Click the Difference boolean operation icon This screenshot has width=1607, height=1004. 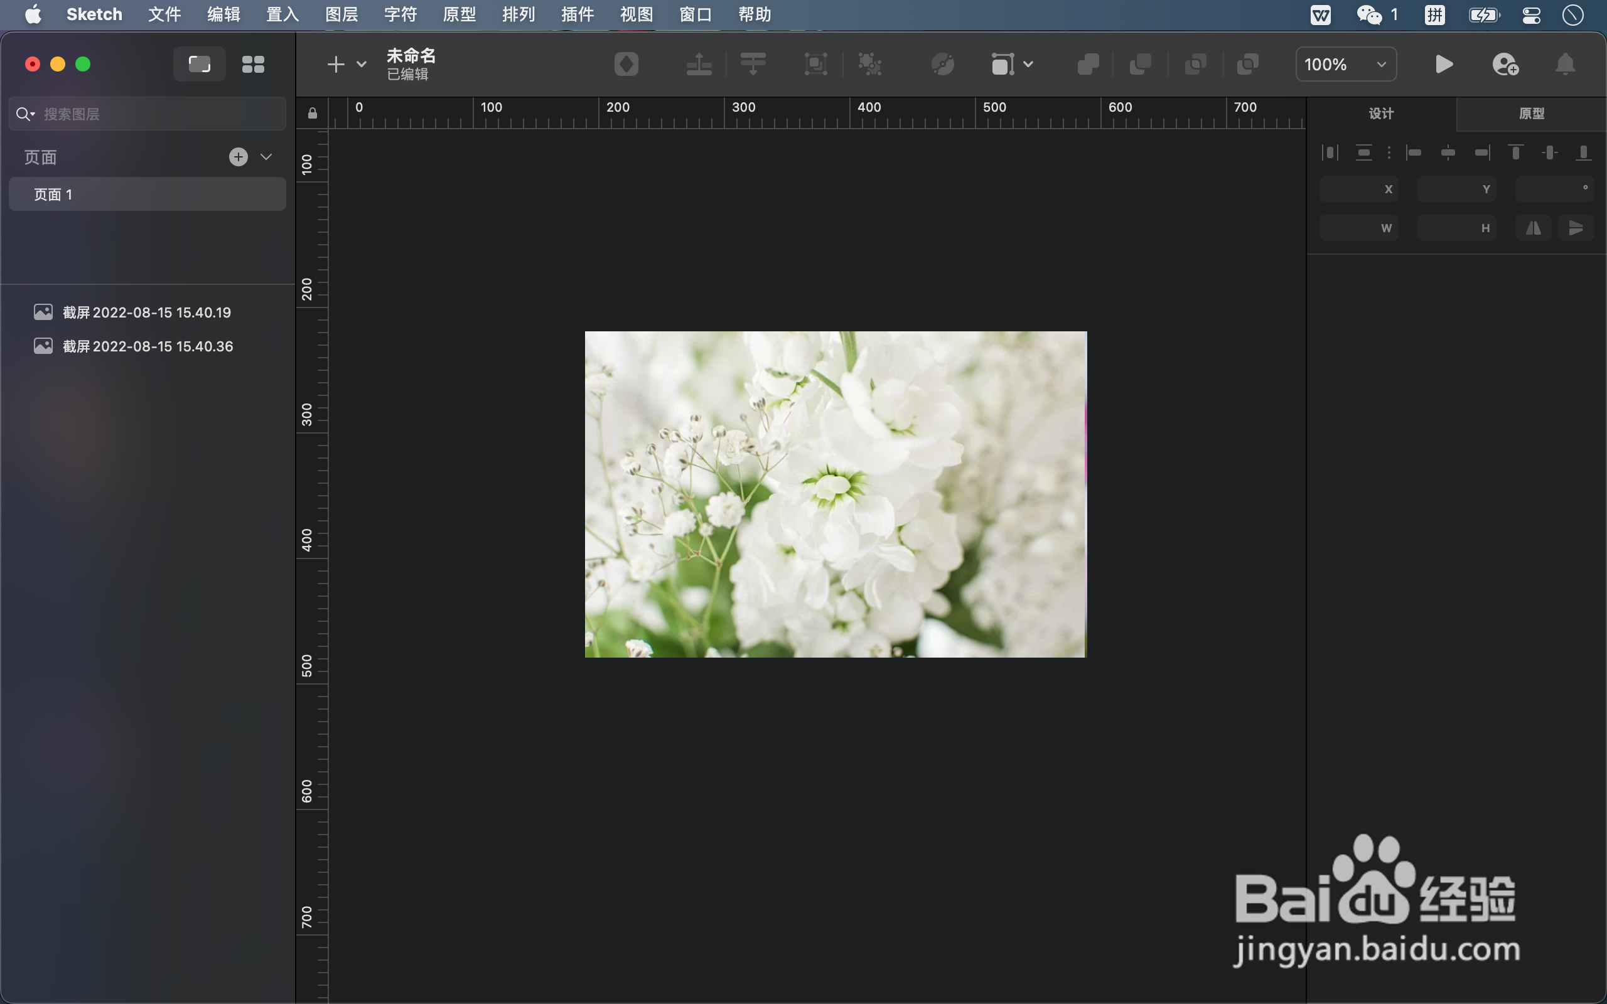pyautogui.click(x=1248, y=65)
